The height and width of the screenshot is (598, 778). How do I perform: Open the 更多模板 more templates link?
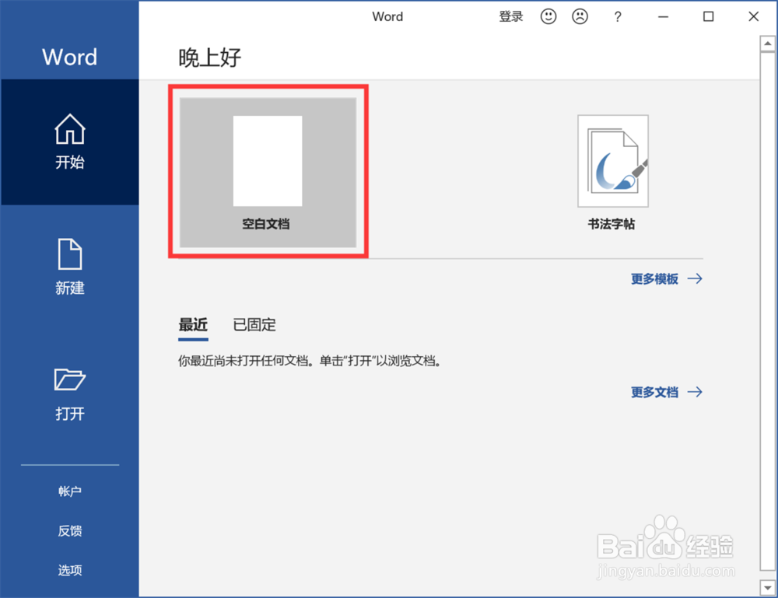pyautogui.click(x=654, y=279)
